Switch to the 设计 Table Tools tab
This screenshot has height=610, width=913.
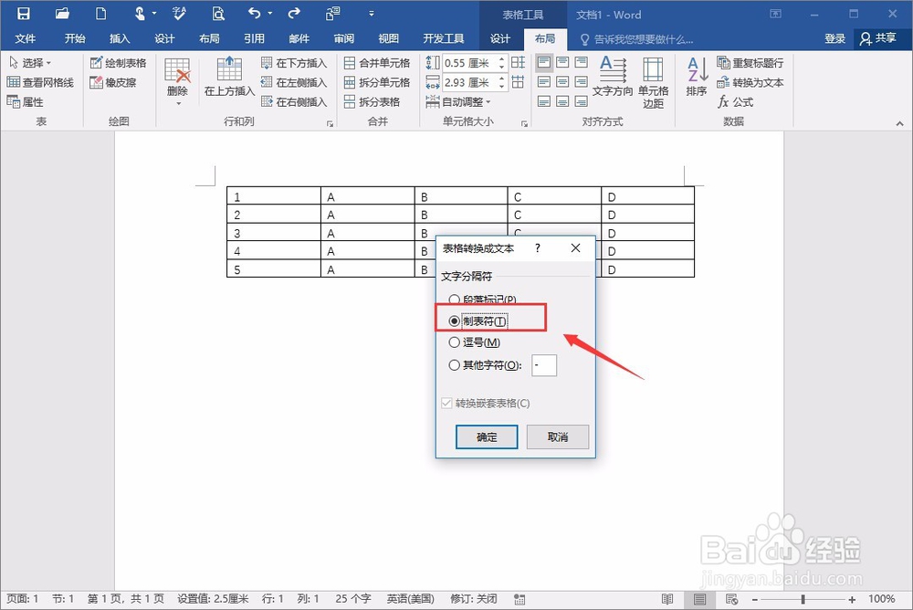pyautogui.click(x=500, y=38)
